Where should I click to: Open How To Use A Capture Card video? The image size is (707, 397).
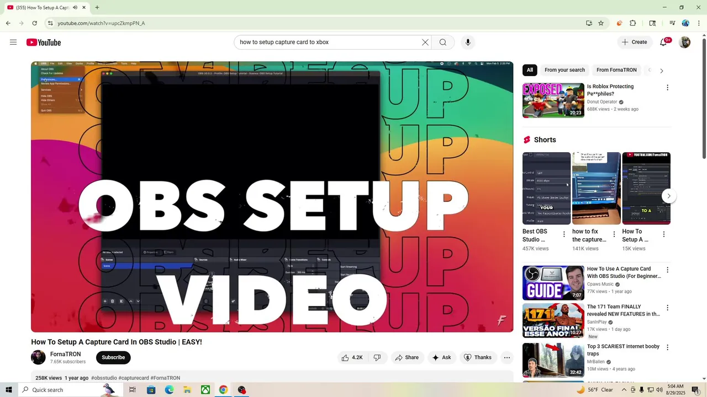click(x=553, y=283)
